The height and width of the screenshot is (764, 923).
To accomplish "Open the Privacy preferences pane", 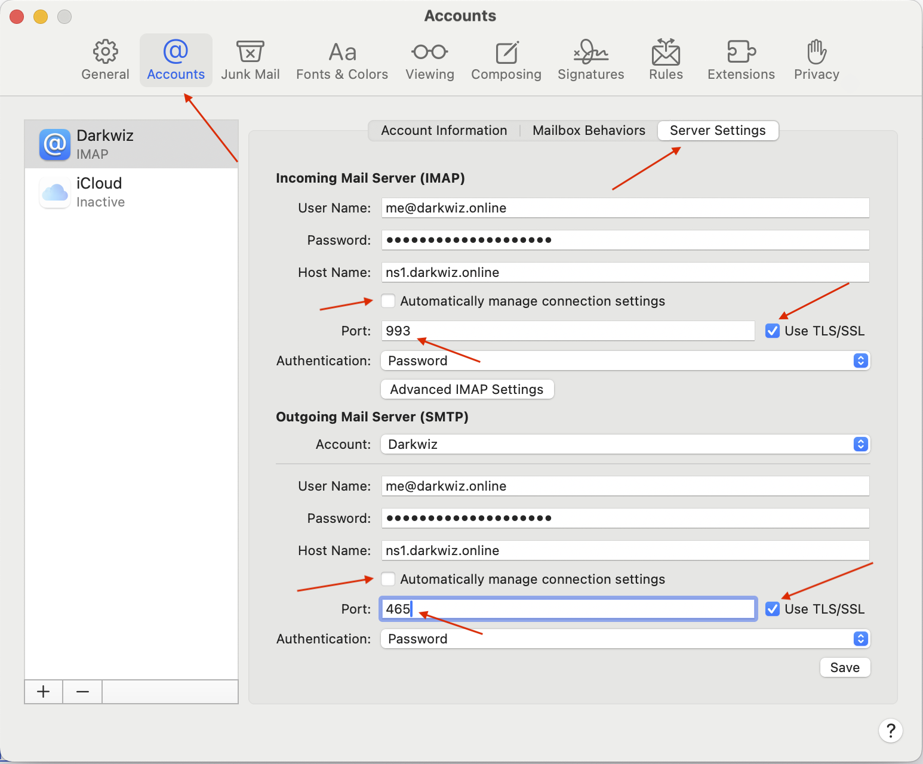I will click(816, 60).
